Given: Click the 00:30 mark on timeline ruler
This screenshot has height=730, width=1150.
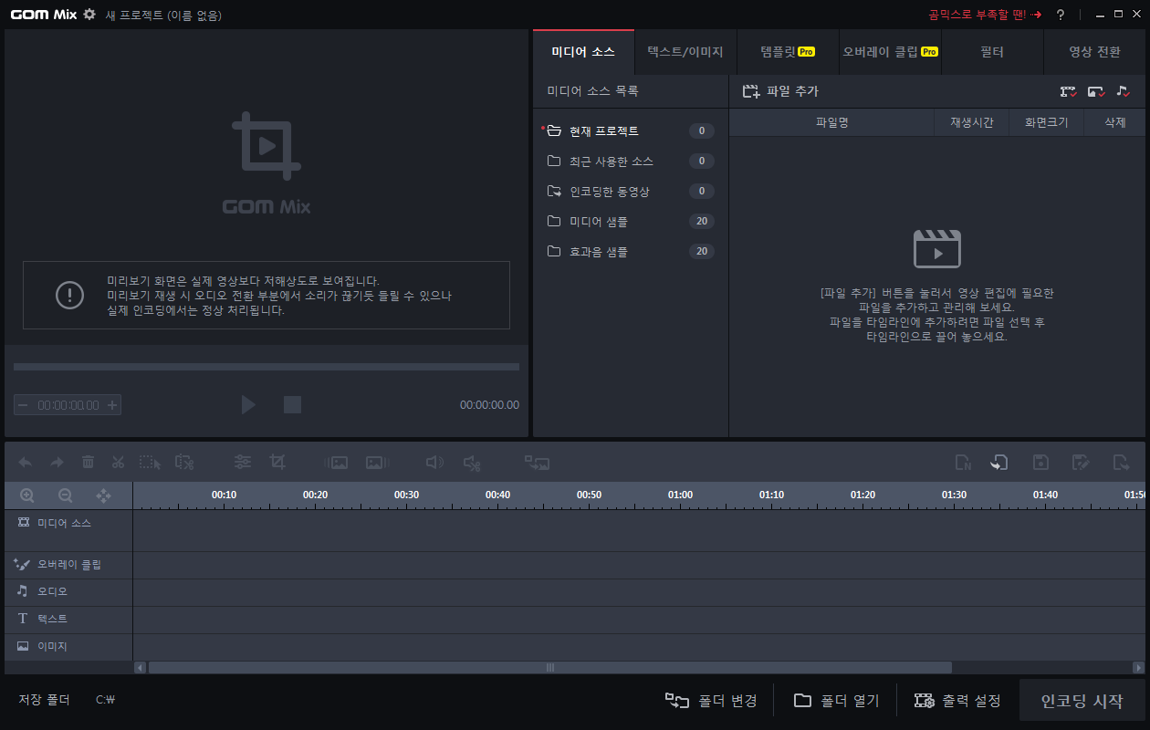Looking at the screenshot, I should pyautogui.click(x=406, y=495).
